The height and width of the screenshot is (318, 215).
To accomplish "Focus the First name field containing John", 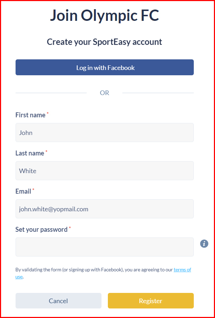I will (x=105, y=132).
